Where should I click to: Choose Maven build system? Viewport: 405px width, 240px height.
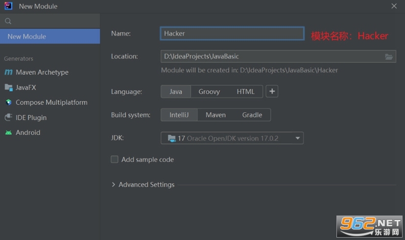pyautogui.click(x=215, y=115)
